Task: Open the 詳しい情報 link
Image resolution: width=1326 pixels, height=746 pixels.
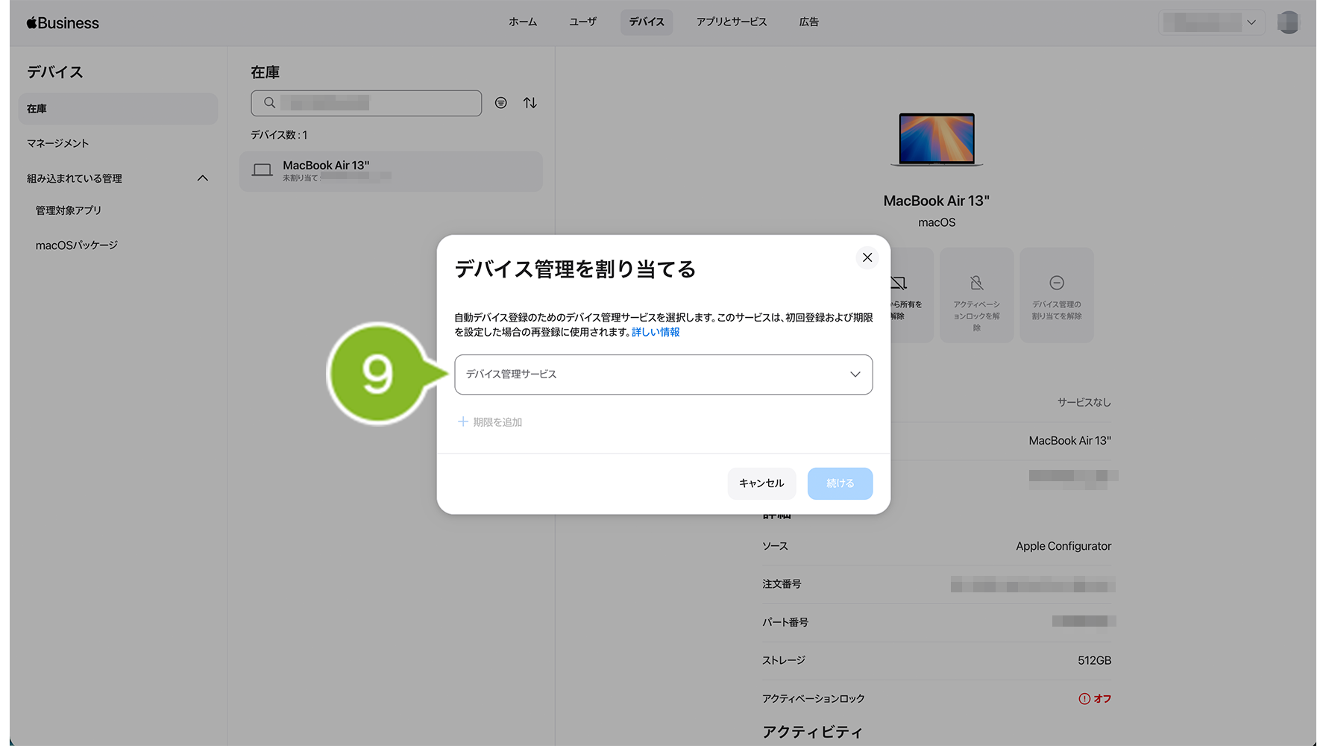Action: coord(656,333)
